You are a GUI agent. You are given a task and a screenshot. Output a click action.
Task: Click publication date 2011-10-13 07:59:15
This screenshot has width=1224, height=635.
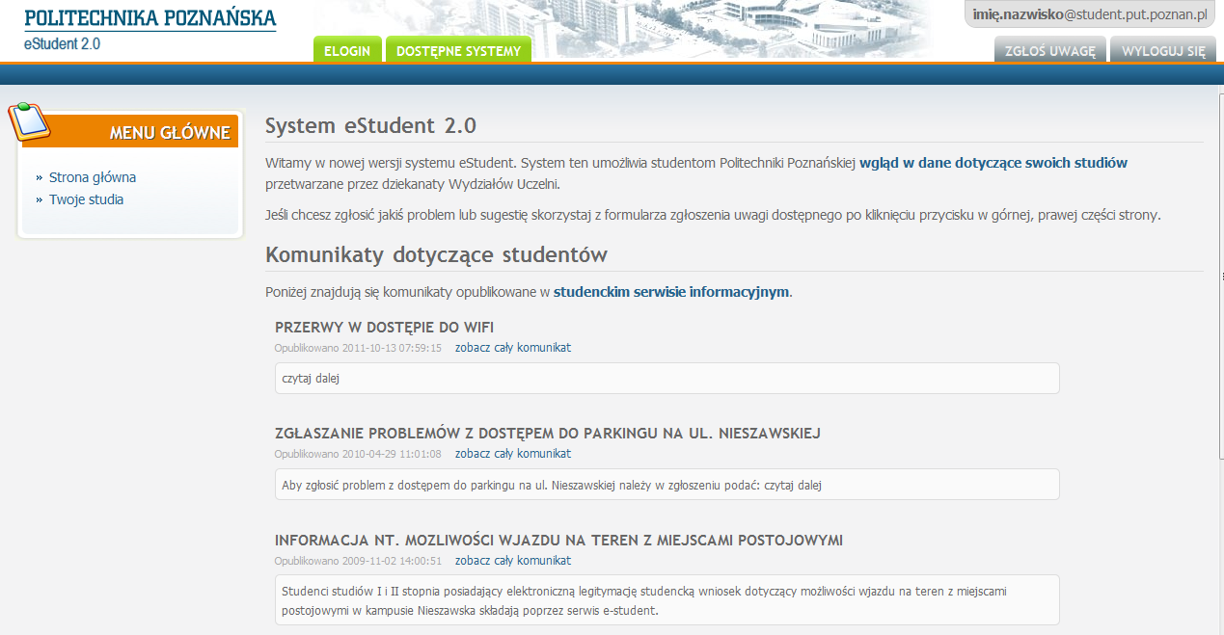tap(392, 348)
